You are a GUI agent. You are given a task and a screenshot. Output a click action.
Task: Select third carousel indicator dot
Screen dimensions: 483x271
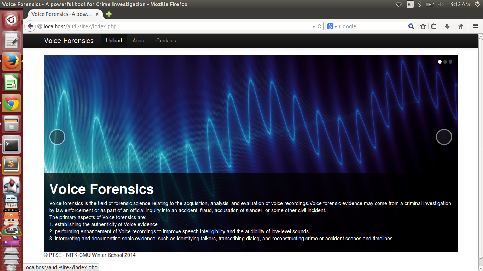pyautogui.click(x=450, y=62)
